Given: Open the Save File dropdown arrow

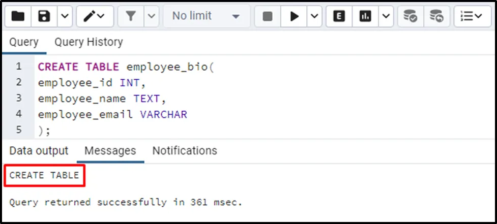Looking at the screenshot, I should click(64, 16).
